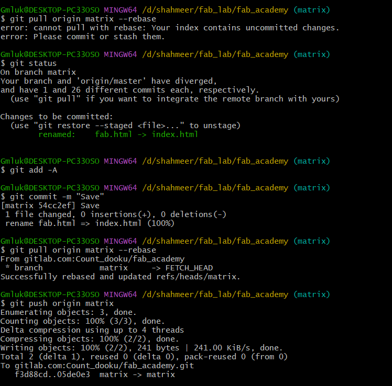Click 'and have 1 and 26 different commits' line

pyautogui.click(x=129, y=90)
